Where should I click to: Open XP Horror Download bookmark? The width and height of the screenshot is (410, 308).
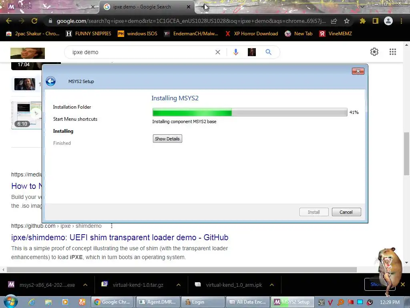[251, 34]
